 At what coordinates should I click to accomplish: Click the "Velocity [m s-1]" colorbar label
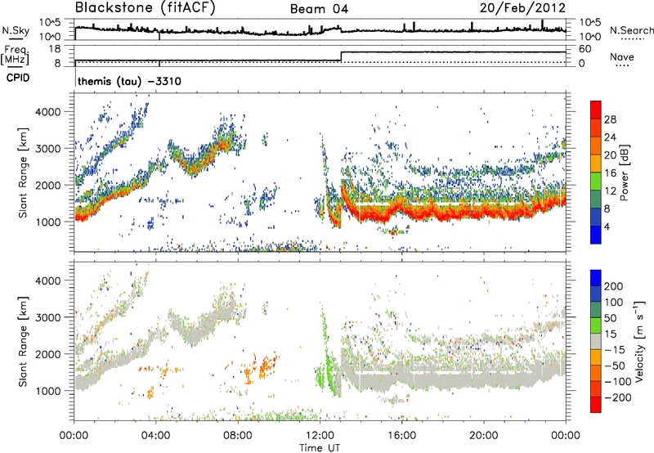(x=639, y=341)
